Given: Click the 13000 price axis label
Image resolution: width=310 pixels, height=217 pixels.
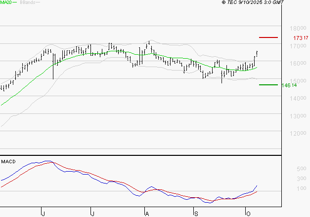Looking at the screenshot, I should coord(298,116).
